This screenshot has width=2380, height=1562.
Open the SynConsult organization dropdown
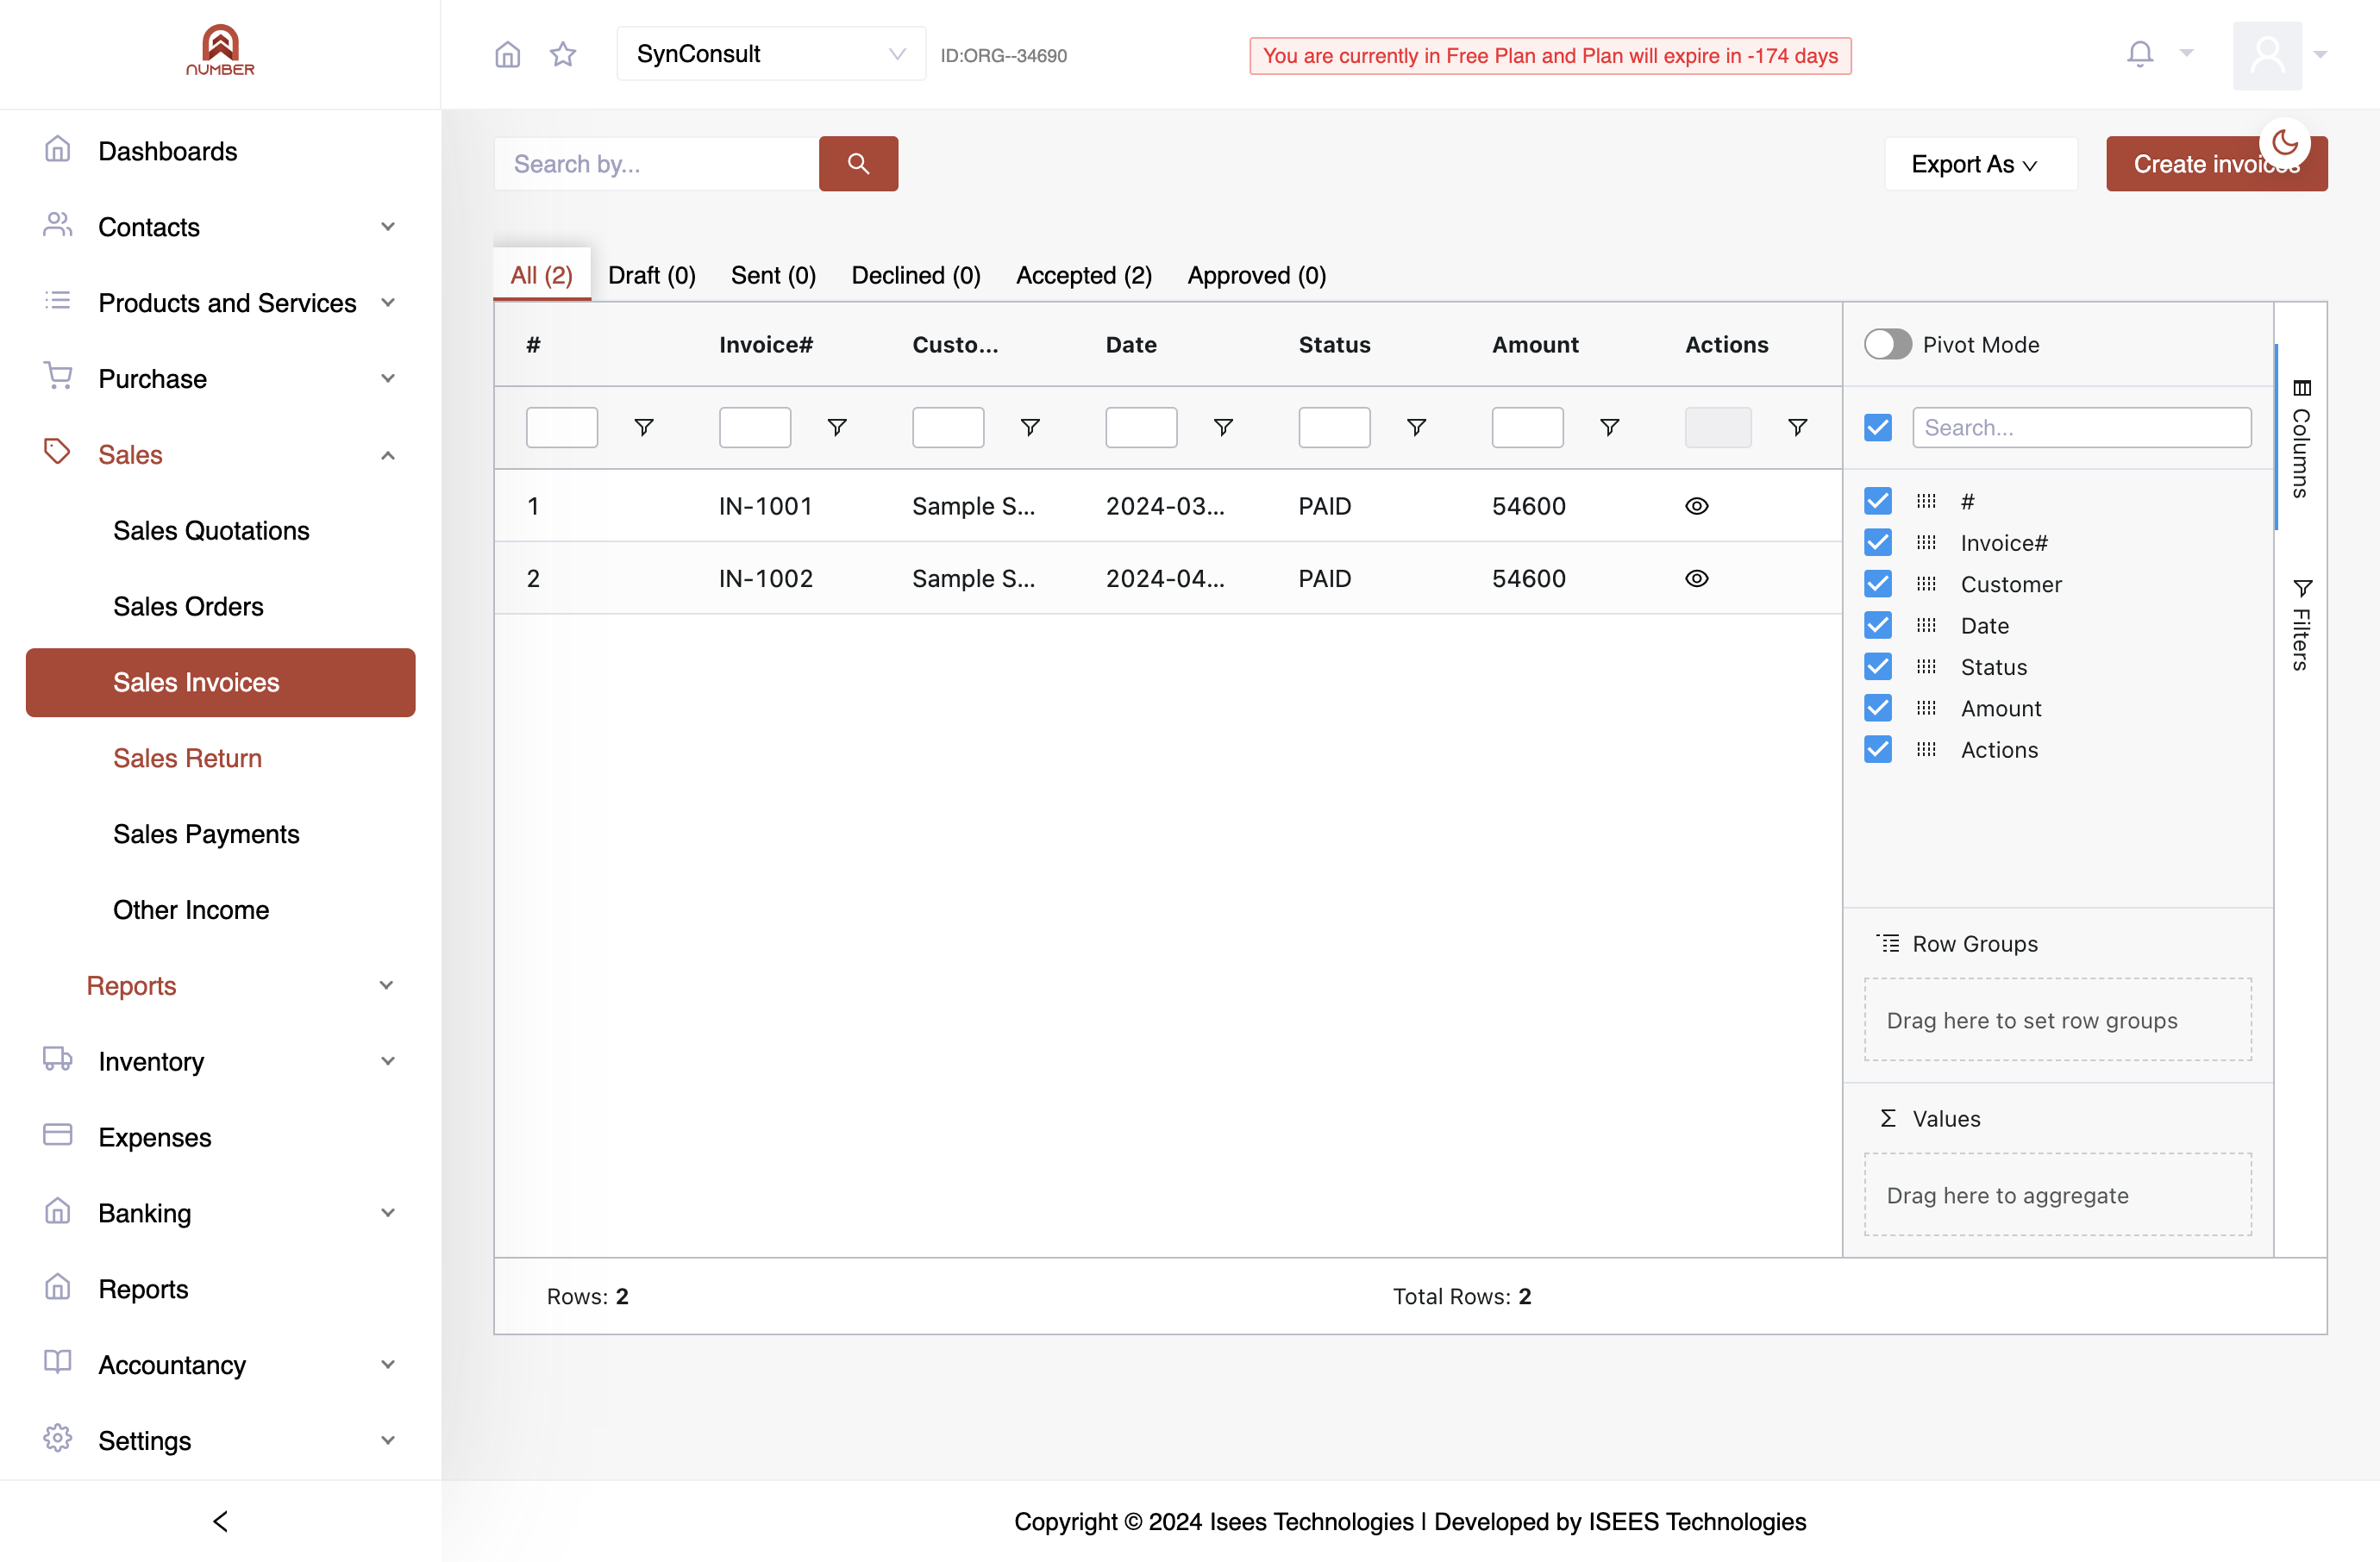[x=771, y=54]
